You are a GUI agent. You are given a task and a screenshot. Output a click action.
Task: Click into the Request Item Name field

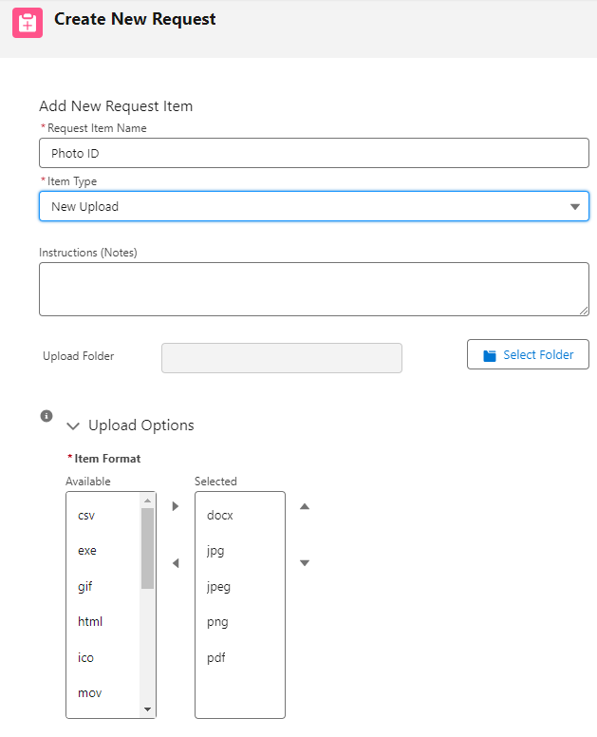313,153
